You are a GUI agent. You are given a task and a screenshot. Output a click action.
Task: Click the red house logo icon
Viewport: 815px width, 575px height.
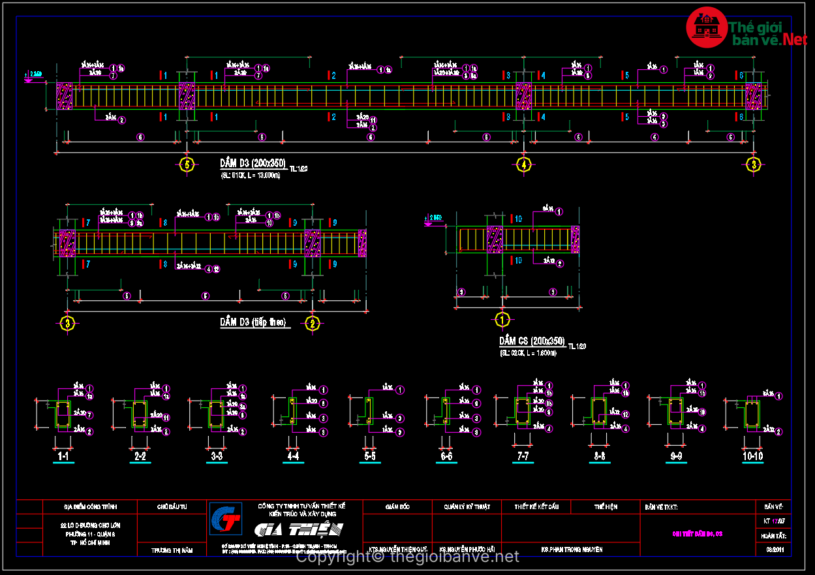pyautogui.click(x=707, y=29)
